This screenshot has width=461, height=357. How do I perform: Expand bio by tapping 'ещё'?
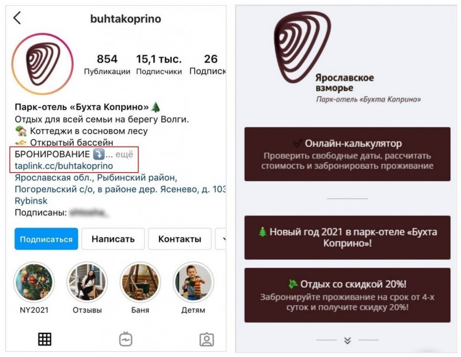pyautogui.click(x=124, y=154)
